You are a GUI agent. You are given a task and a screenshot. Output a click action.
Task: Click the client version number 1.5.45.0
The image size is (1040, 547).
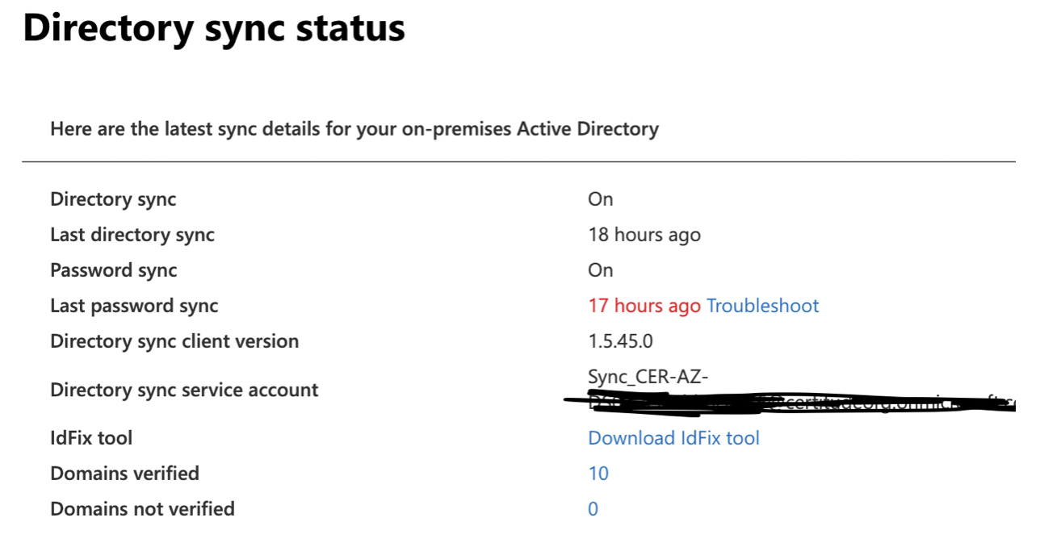pos(620,341)
